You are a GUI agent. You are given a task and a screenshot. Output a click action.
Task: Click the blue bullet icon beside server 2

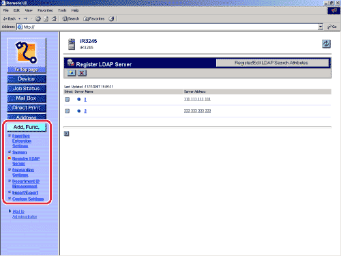point(79,111)
